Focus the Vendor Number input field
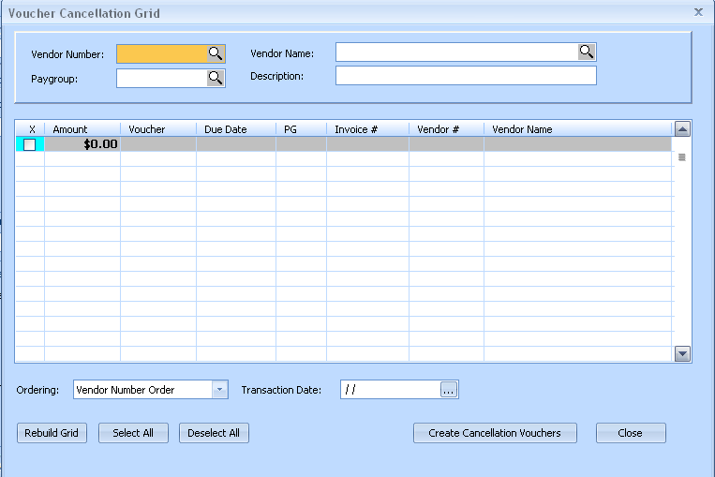715x477 pixels. point(161,54)
